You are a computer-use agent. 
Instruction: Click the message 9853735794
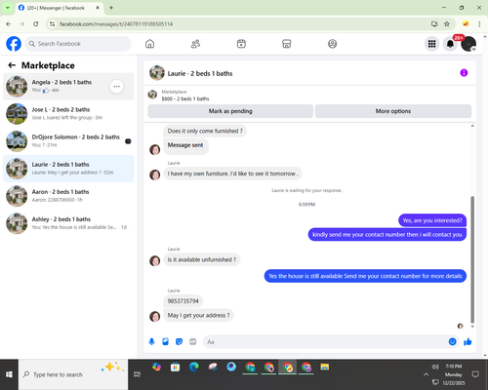(x=183, y=301)
